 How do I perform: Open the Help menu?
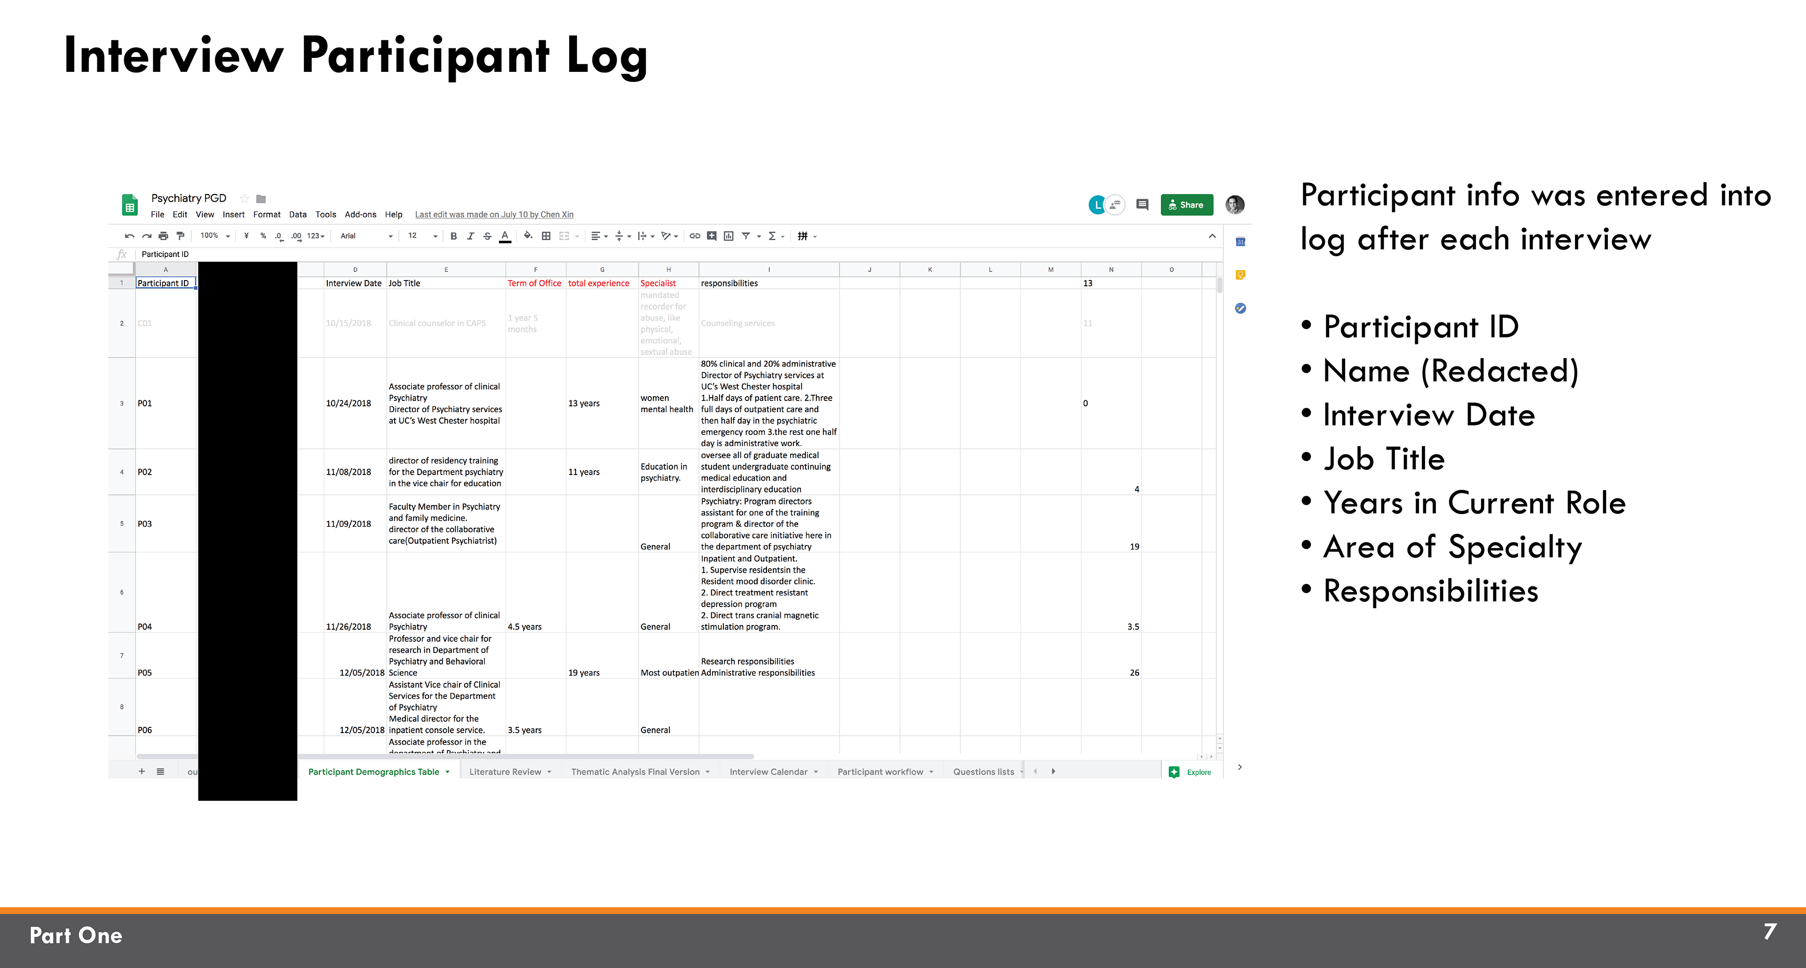(x=393, y=214)
